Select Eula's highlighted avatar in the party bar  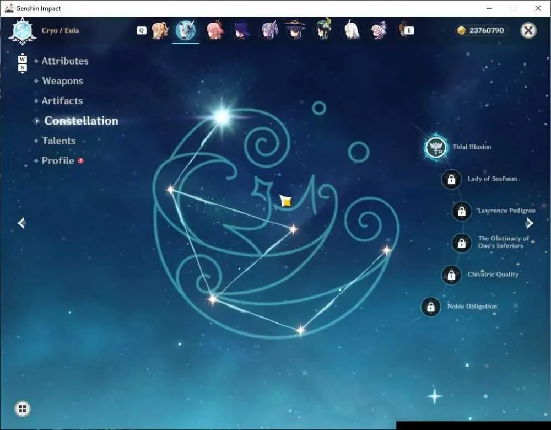186,30
